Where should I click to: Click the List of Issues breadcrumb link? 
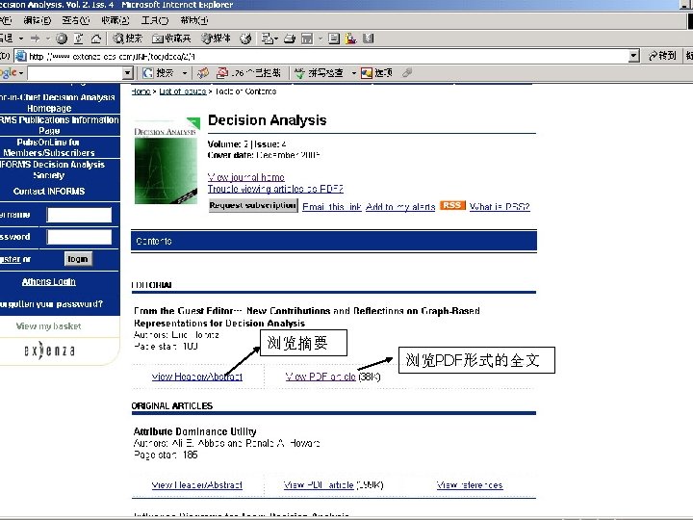183,91
